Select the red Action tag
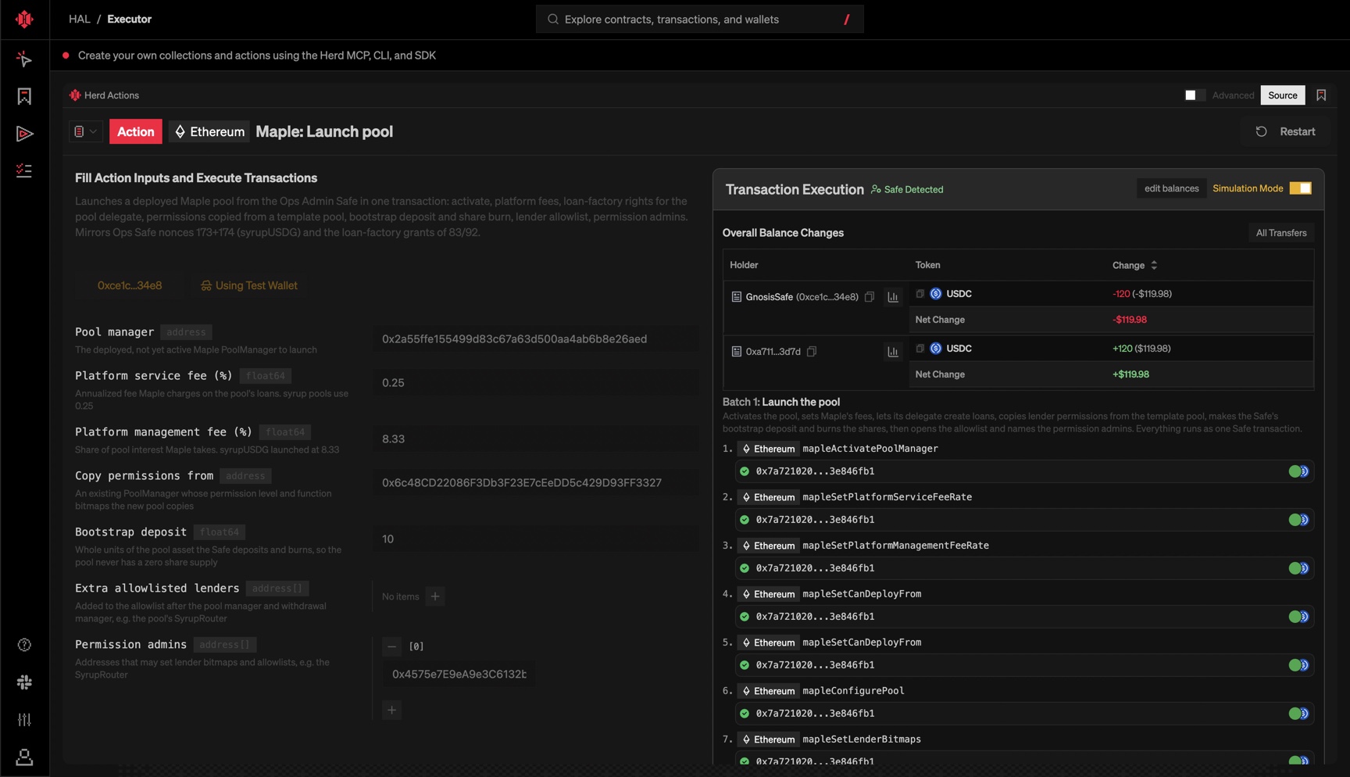 point(136,131)
